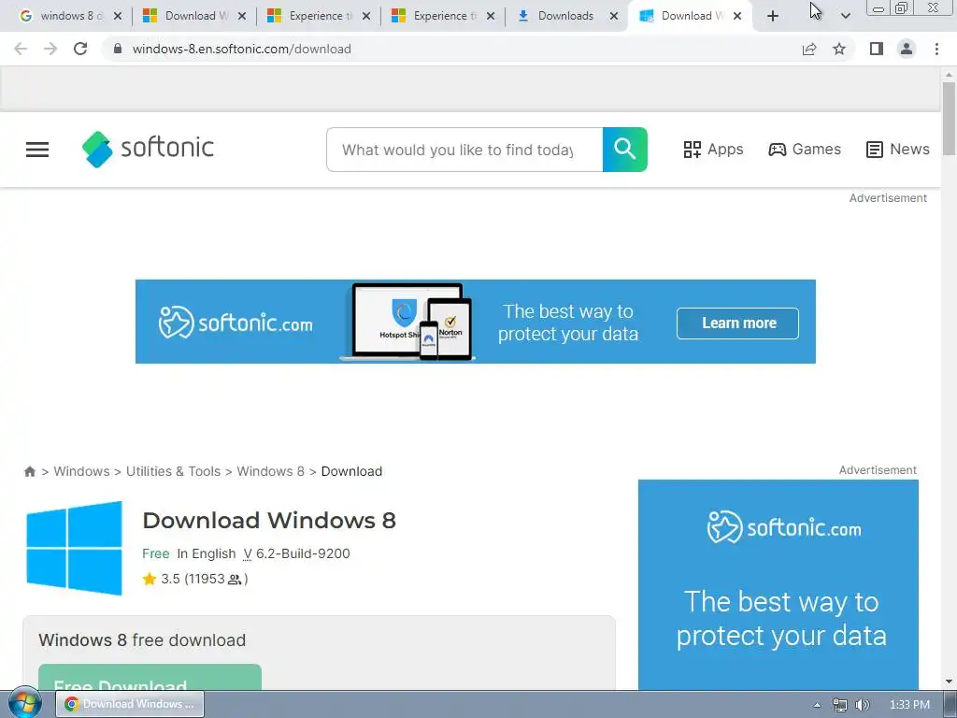View site security lock info

(x=118, y=49)
